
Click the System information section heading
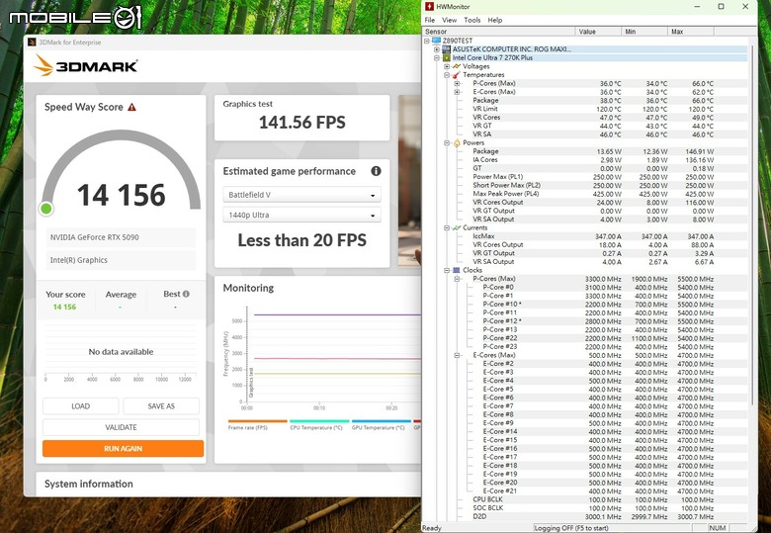tap(89, 484)
